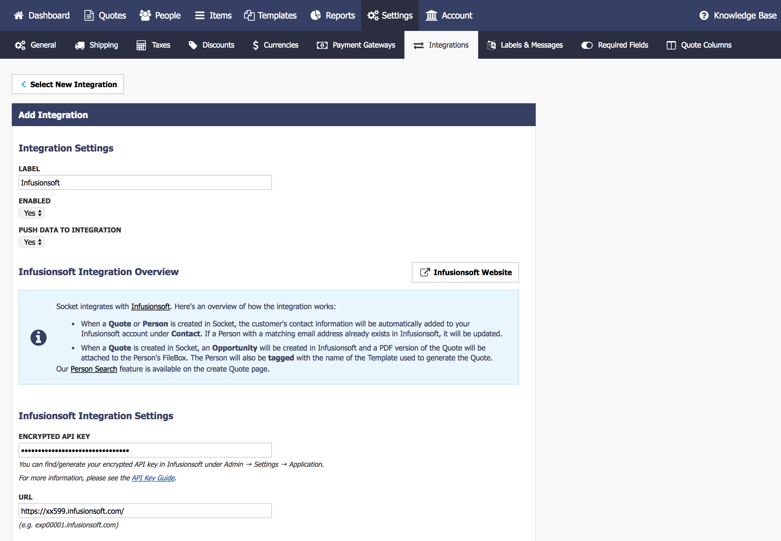Image resolution: width=781 pixels, height=541 pixels.
Task: Click the Discounts tag icon
Action: coord(193,45)
